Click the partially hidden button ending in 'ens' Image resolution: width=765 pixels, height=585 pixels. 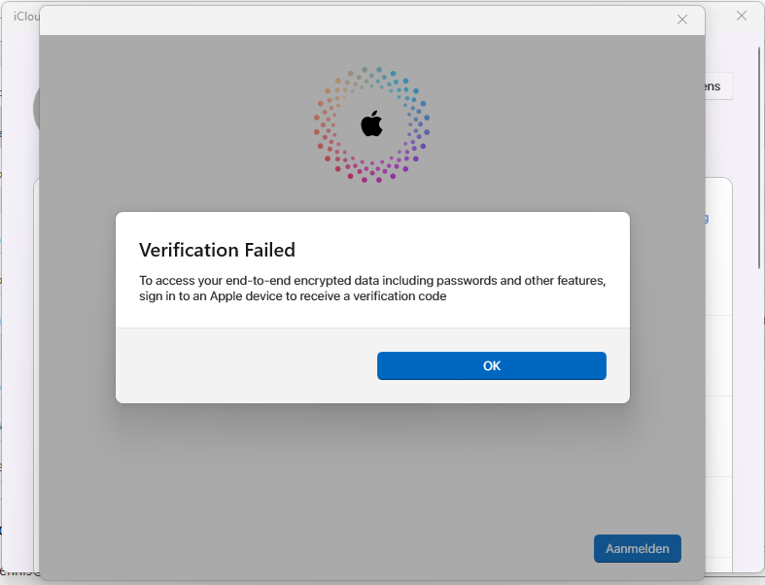coord(717,86)
